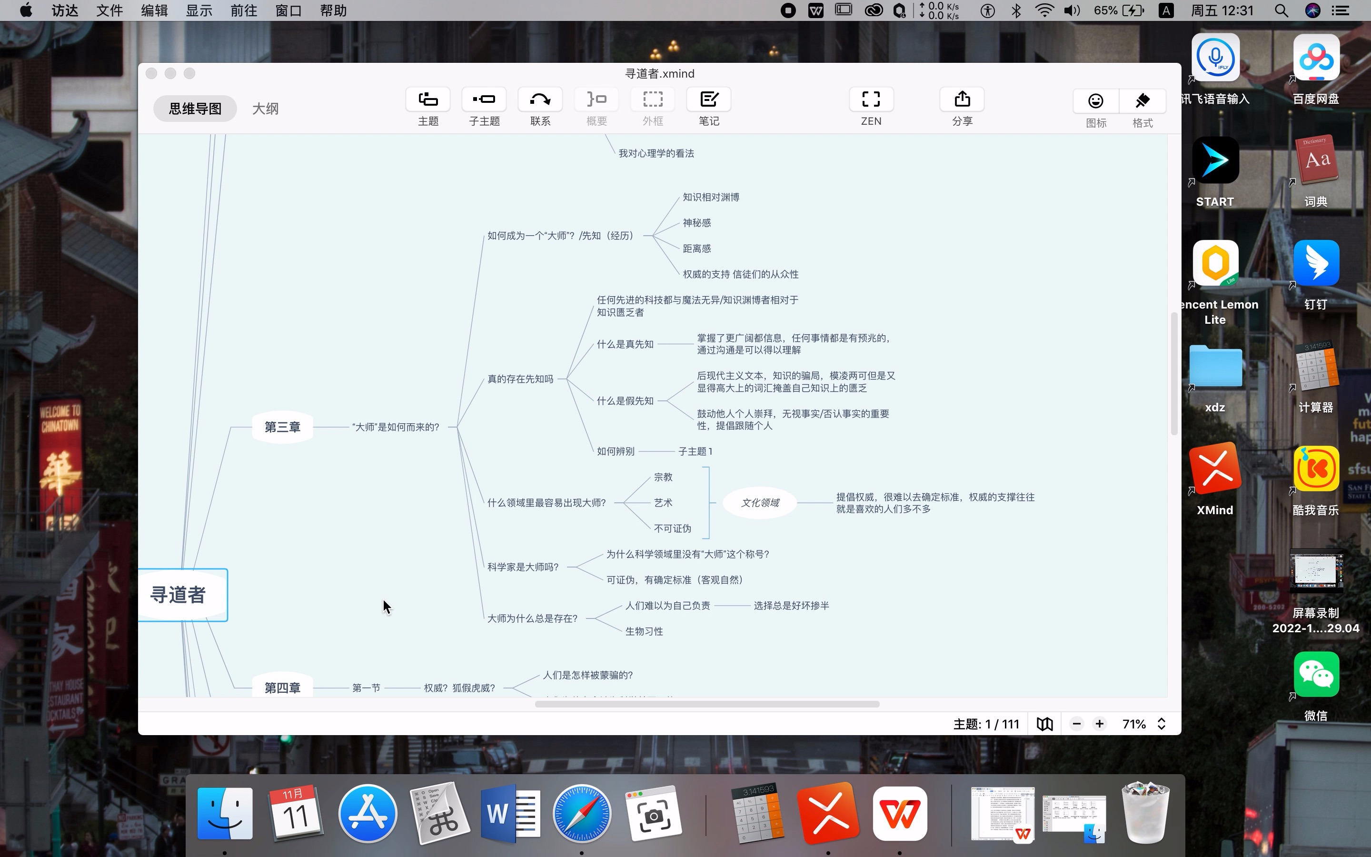Screen dimensions: 1371x857
Task: Select the 第三章 topic node
Action: click(283, 427)
